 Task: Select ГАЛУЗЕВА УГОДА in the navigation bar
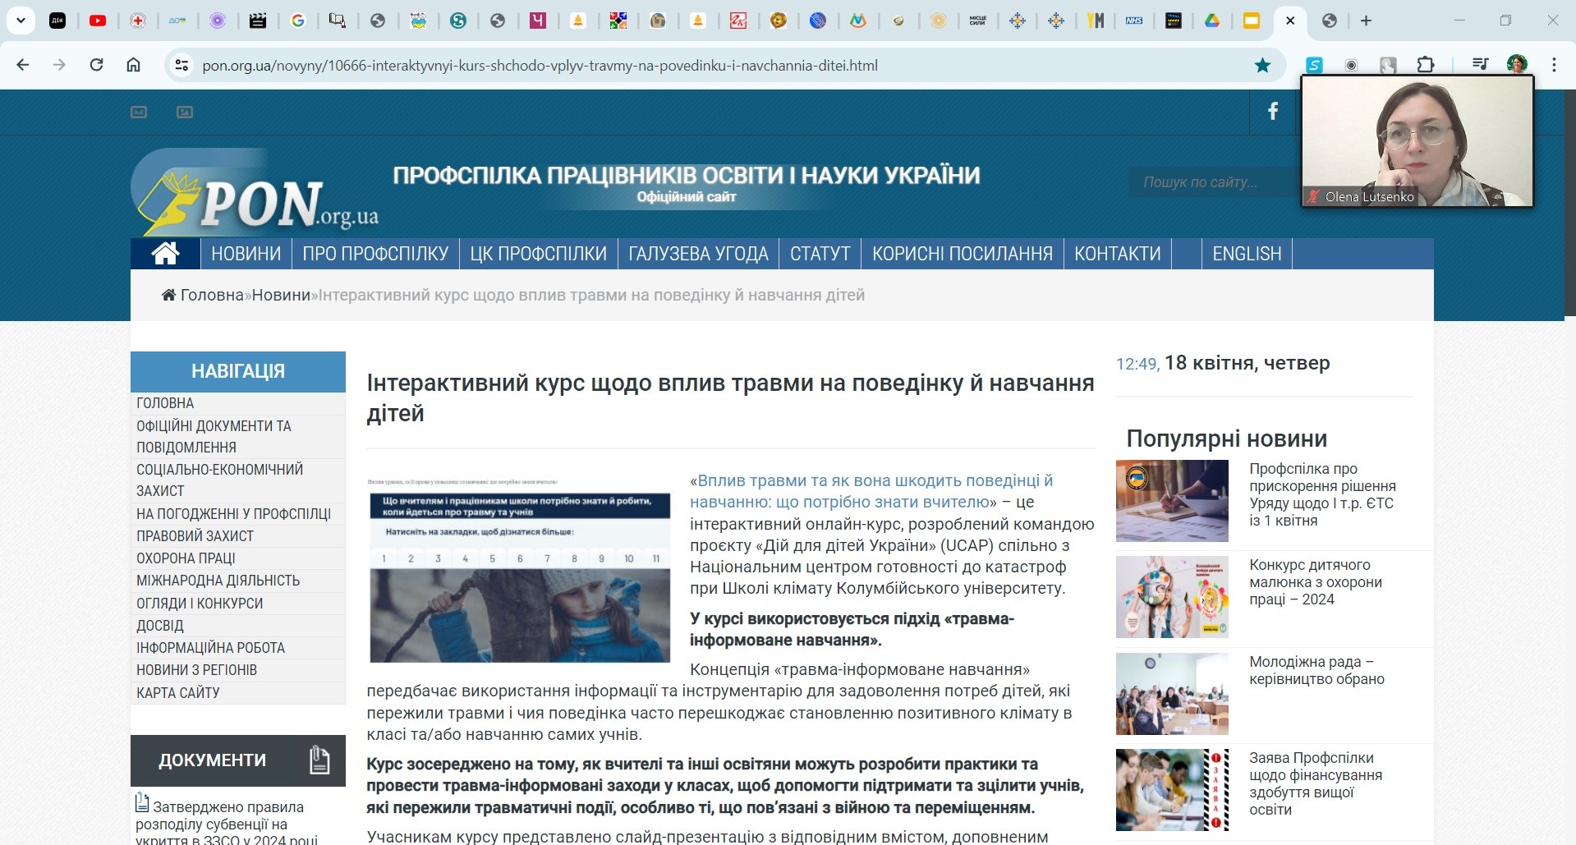tap(698, 254)
